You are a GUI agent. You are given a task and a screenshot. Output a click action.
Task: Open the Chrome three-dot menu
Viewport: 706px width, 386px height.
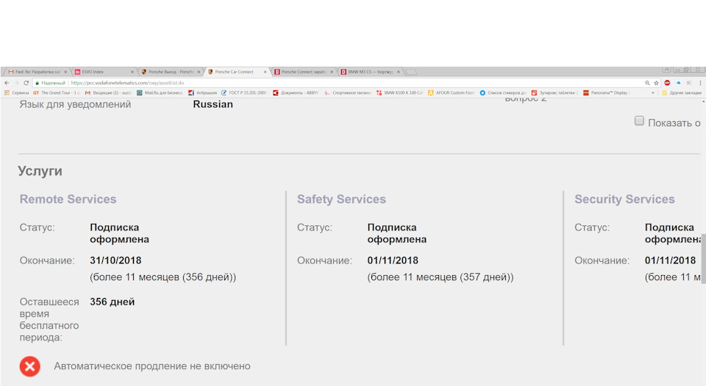pyautogui.click(x=699, y=83)
